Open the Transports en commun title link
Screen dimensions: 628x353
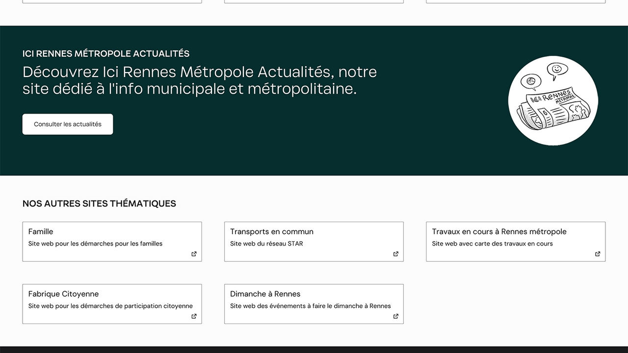pyautogui.click(x=271, y=231)
